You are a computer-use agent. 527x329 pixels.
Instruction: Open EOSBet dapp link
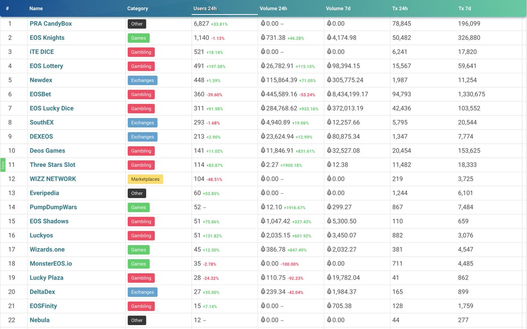pyautogui.click(x=40, y=94)
